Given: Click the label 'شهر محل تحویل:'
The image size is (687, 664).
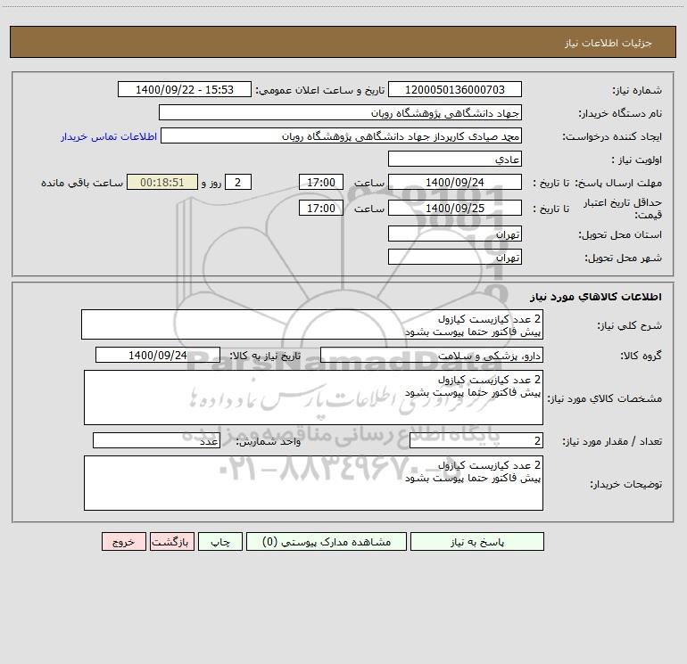Looking at the screenshot, I should (x=623, y=258).
